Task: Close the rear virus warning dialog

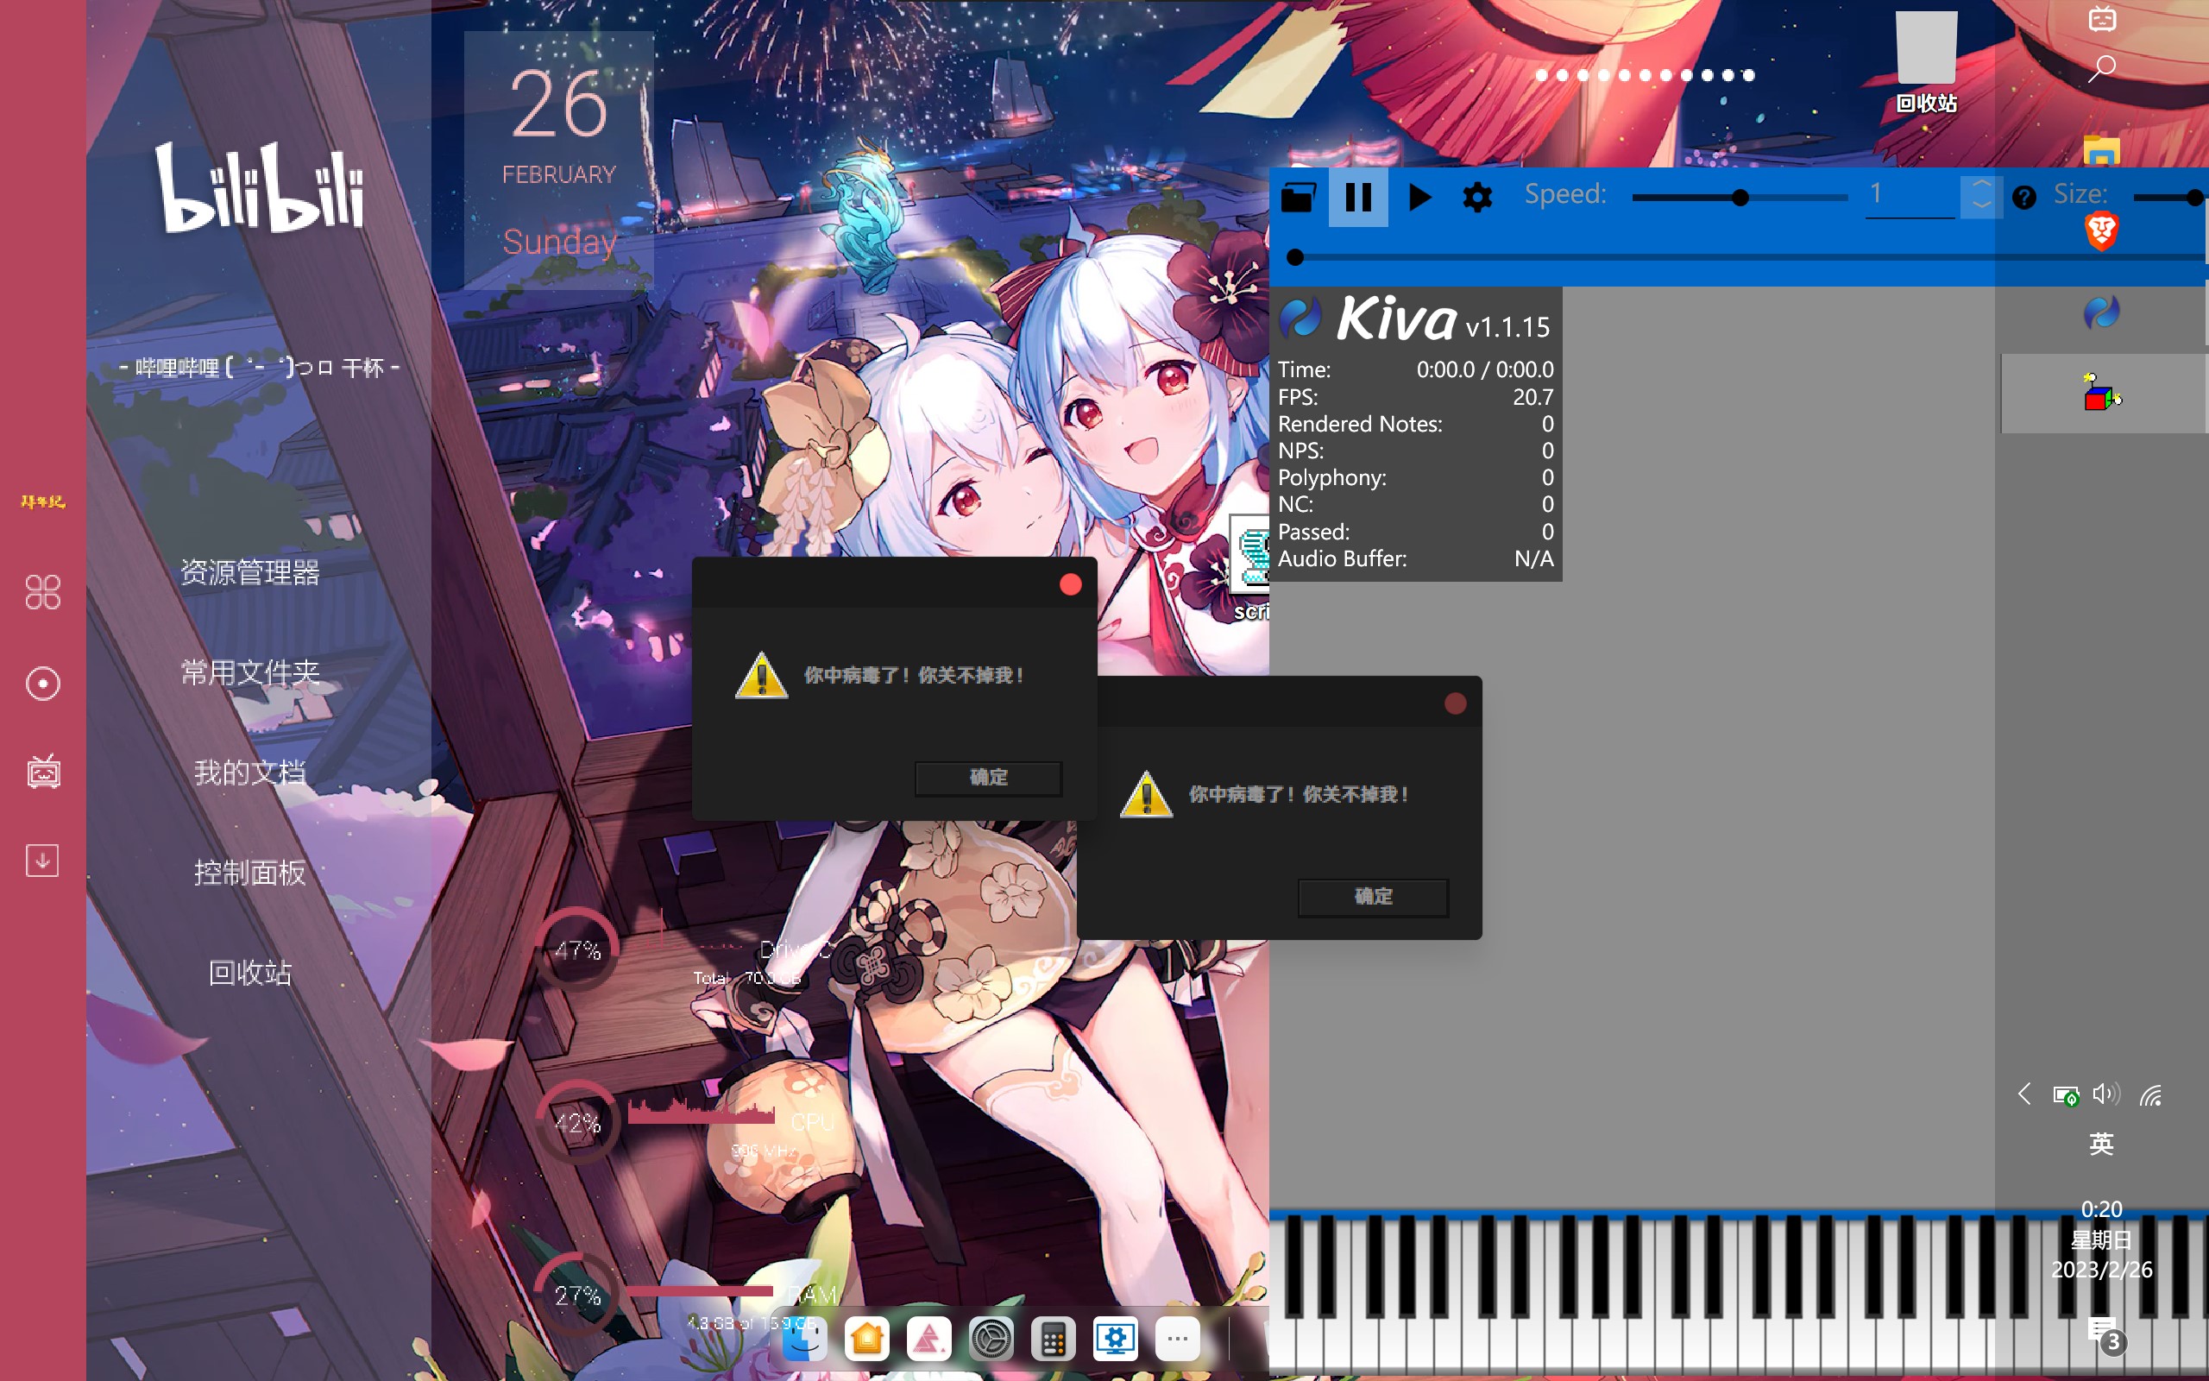Action: 1455,703
